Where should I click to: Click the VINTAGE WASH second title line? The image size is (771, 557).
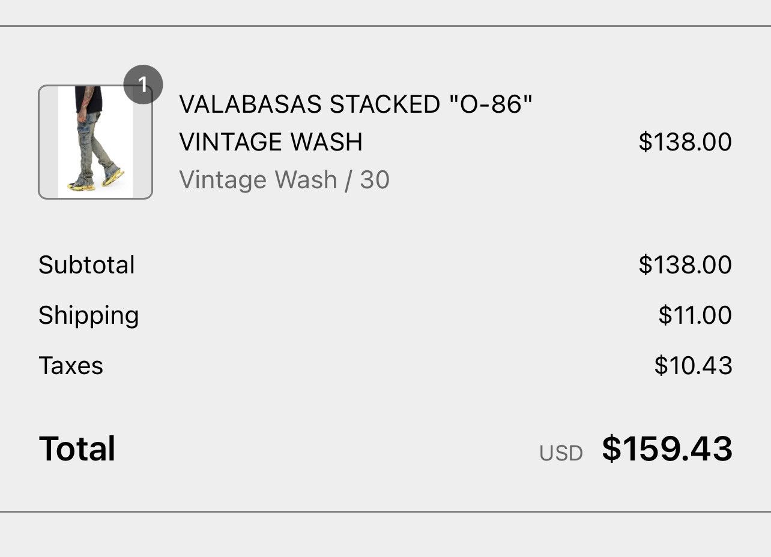tap(271, 142)
